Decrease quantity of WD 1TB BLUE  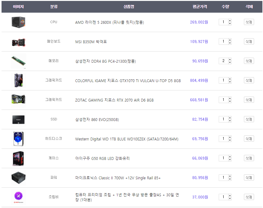tap(230, 140)
